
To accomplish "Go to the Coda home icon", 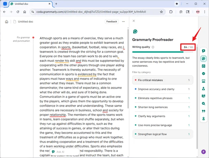I will (x=7, y=21).
